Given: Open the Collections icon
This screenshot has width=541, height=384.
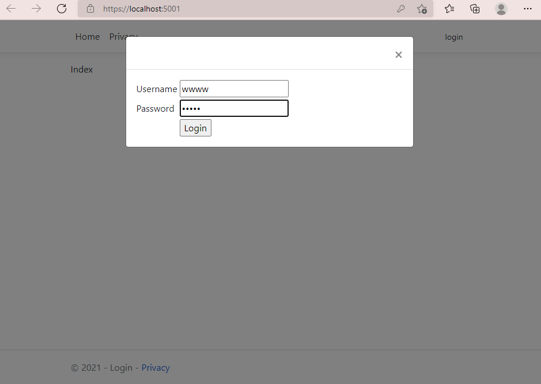Looking at the screenshot, I should 475,9.
